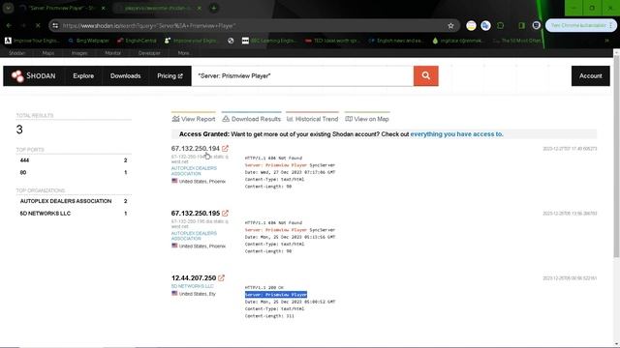620x348 pixels.
Task: Click Monitor in top dark nav strip
Action: click(112, 53)
